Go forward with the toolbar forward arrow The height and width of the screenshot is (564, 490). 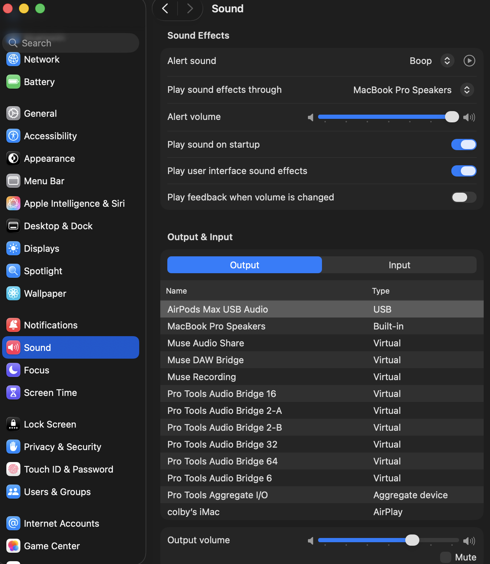(190, 8)
